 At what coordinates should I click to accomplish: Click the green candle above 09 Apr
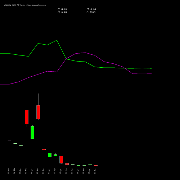click(50, 155)
